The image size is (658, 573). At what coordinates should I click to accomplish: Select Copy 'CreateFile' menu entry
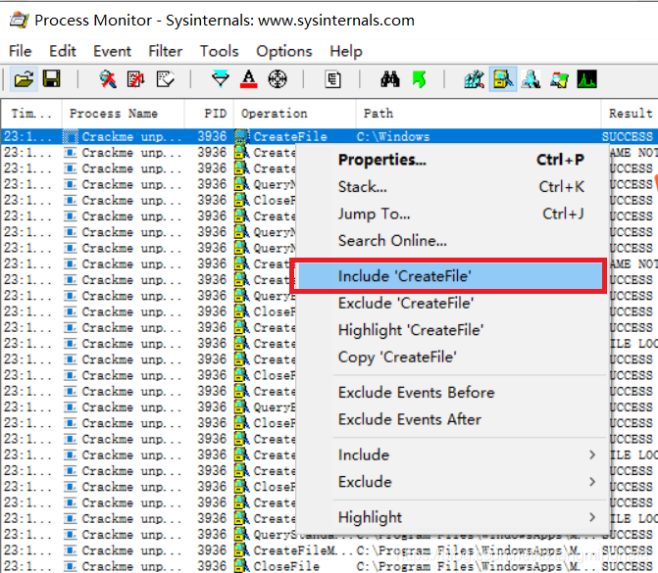pyautogui.click(x=451, y=358)
